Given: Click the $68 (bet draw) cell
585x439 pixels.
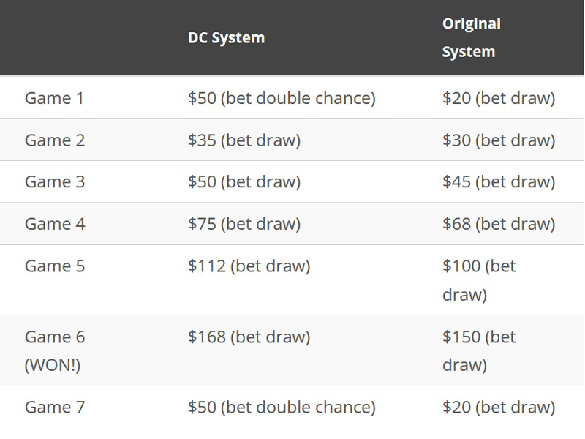Looking at the screenshot, I should pyautogui.click(x=499, y=224).
